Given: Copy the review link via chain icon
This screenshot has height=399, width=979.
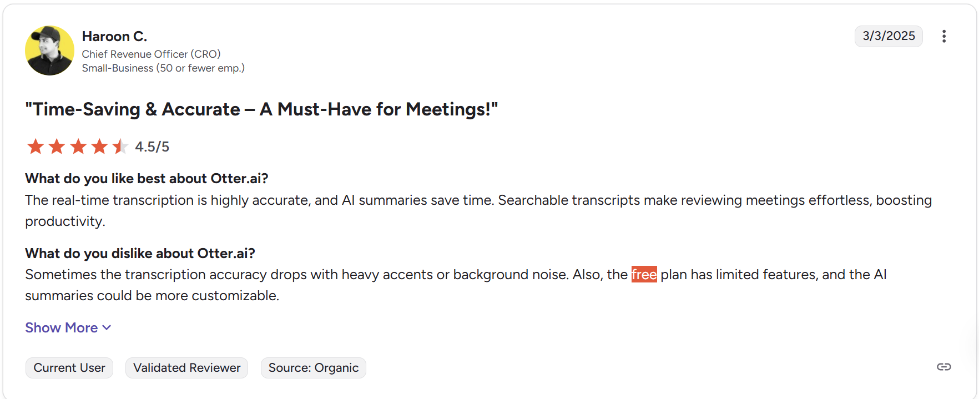Looking at the screenshot, I should [x=943, y=367].
